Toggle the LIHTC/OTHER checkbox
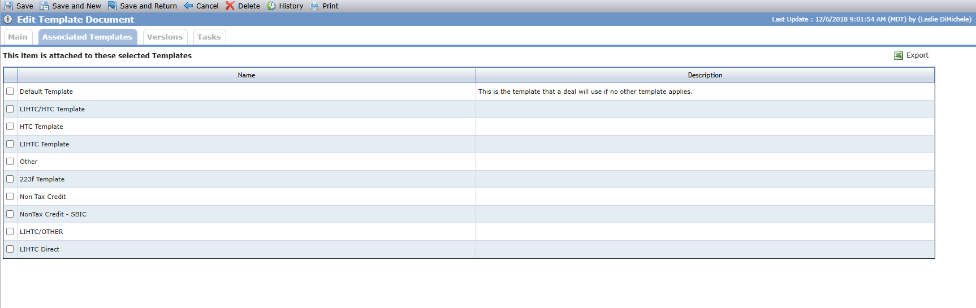The width and height of the screenshot is (976, 308). 10,232
